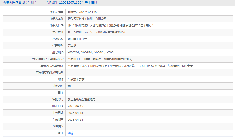This screenshot has width=235, height=138.
Task: Click the lightbulb icon beside 注
Action: coord(59,133)
